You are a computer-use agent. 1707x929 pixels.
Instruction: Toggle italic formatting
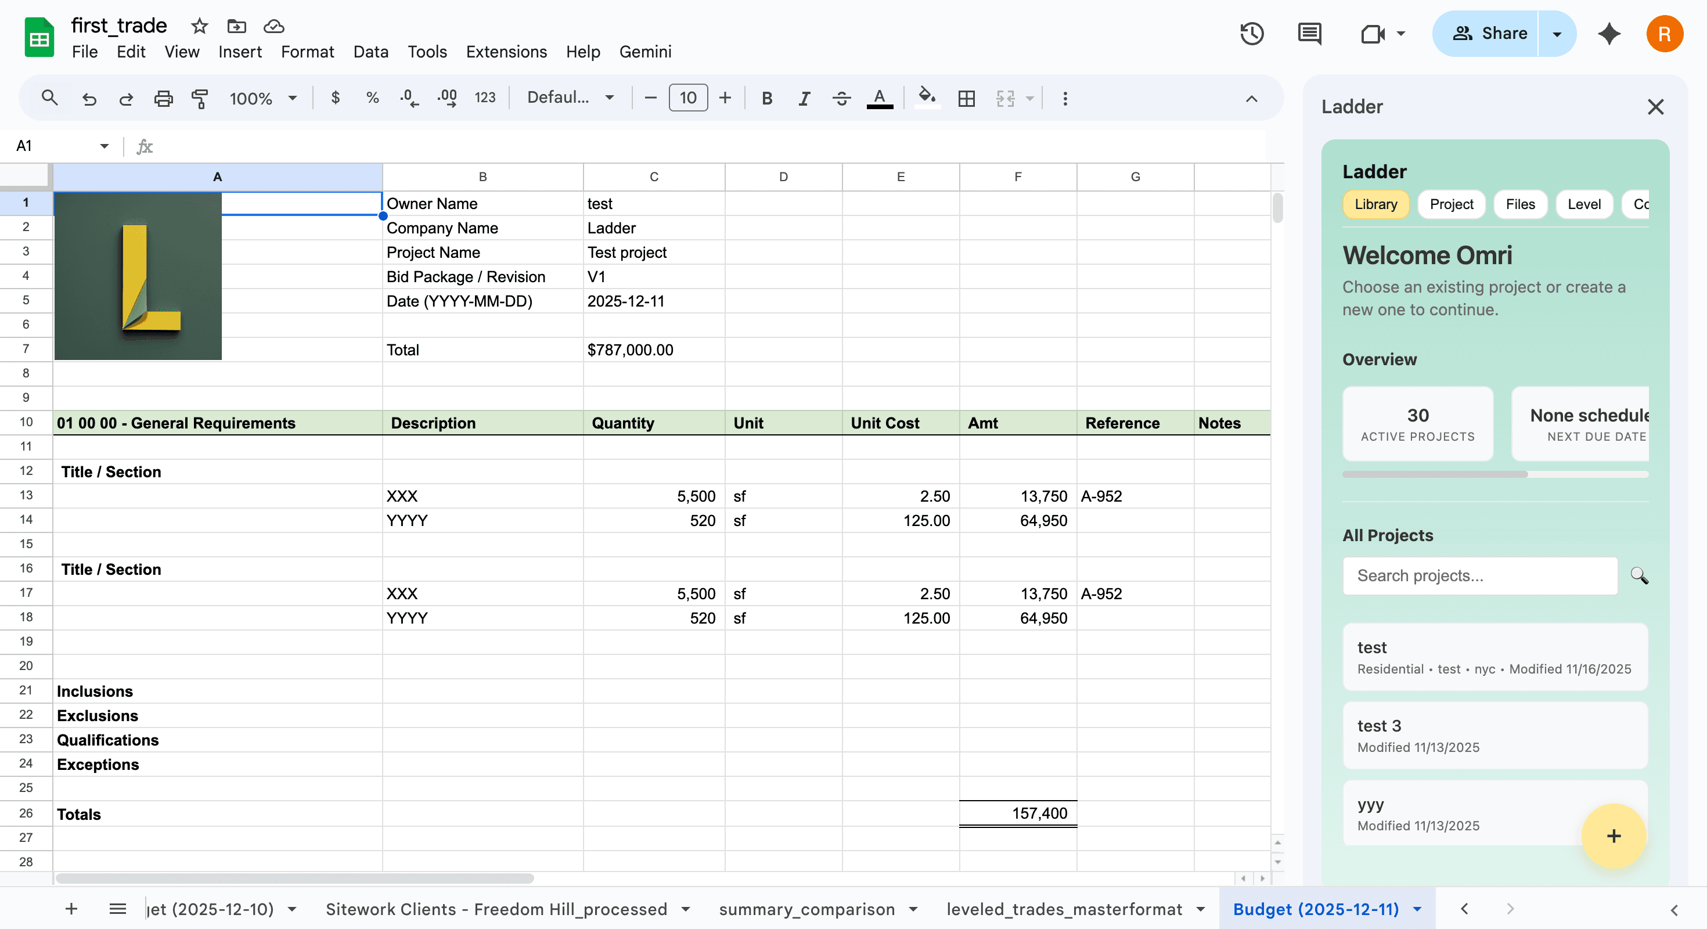[804, 99]
